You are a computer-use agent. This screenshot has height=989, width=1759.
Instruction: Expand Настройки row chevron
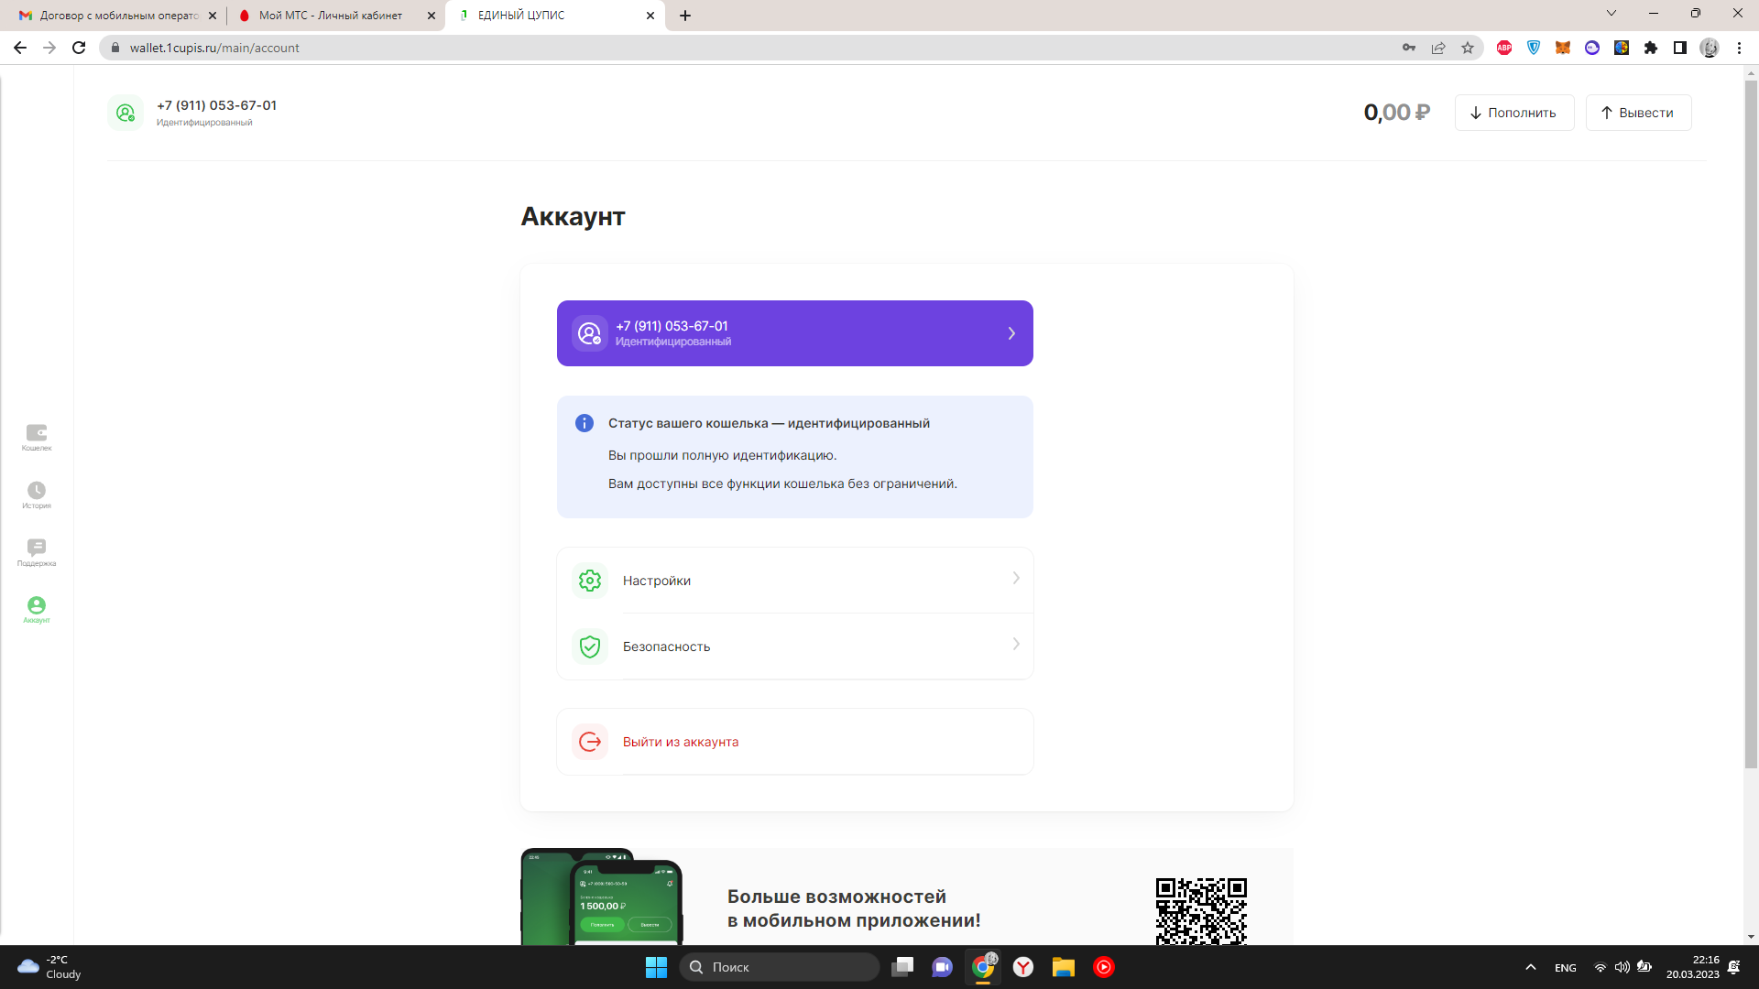tap(1016, 578)
